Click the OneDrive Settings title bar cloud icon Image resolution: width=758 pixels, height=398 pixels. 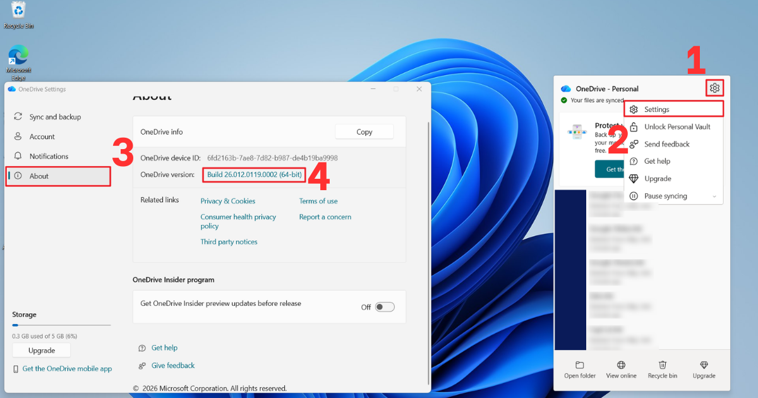click(x=11, y=89)
